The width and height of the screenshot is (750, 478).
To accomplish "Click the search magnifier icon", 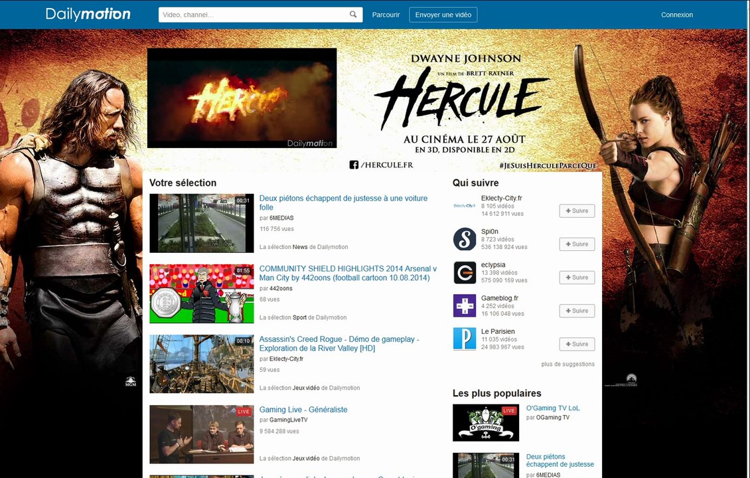I will coord(353,15).
